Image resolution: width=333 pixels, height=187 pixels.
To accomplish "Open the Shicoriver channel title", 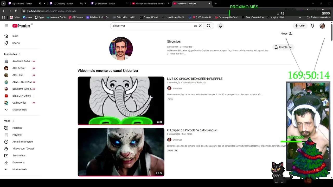I will [x=174, y=42].
